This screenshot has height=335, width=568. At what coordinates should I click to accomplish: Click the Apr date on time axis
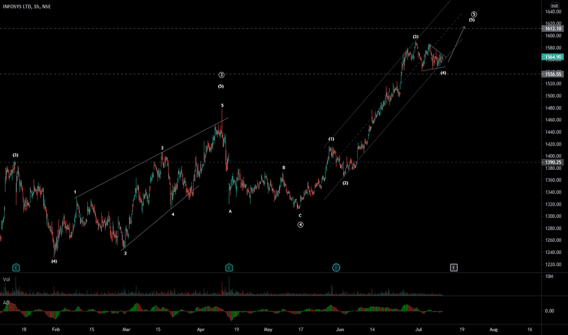point(201,330)
